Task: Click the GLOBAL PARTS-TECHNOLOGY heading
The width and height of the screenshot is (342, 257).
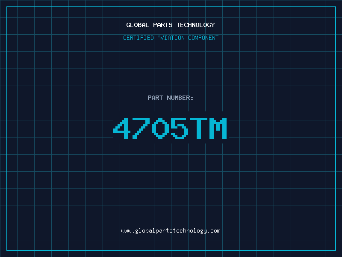Action: [x=171, y=25]
